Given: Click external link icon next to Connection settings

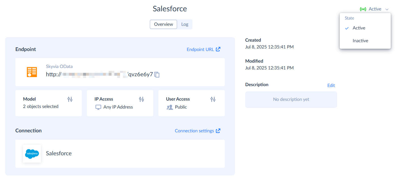Looking at the screenshot, I should (x=218, y=131).
